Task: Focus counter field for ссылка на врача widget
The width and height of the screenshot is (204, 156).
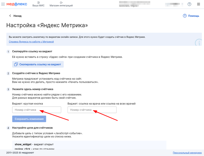Action: tap(92, 110)
